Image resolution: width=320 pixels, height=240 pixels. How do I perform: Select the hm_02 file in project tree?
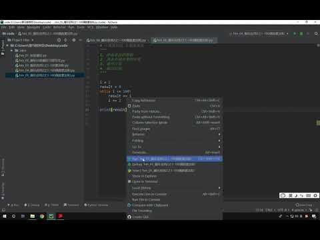pyautogui.click(x=40, y=61)
